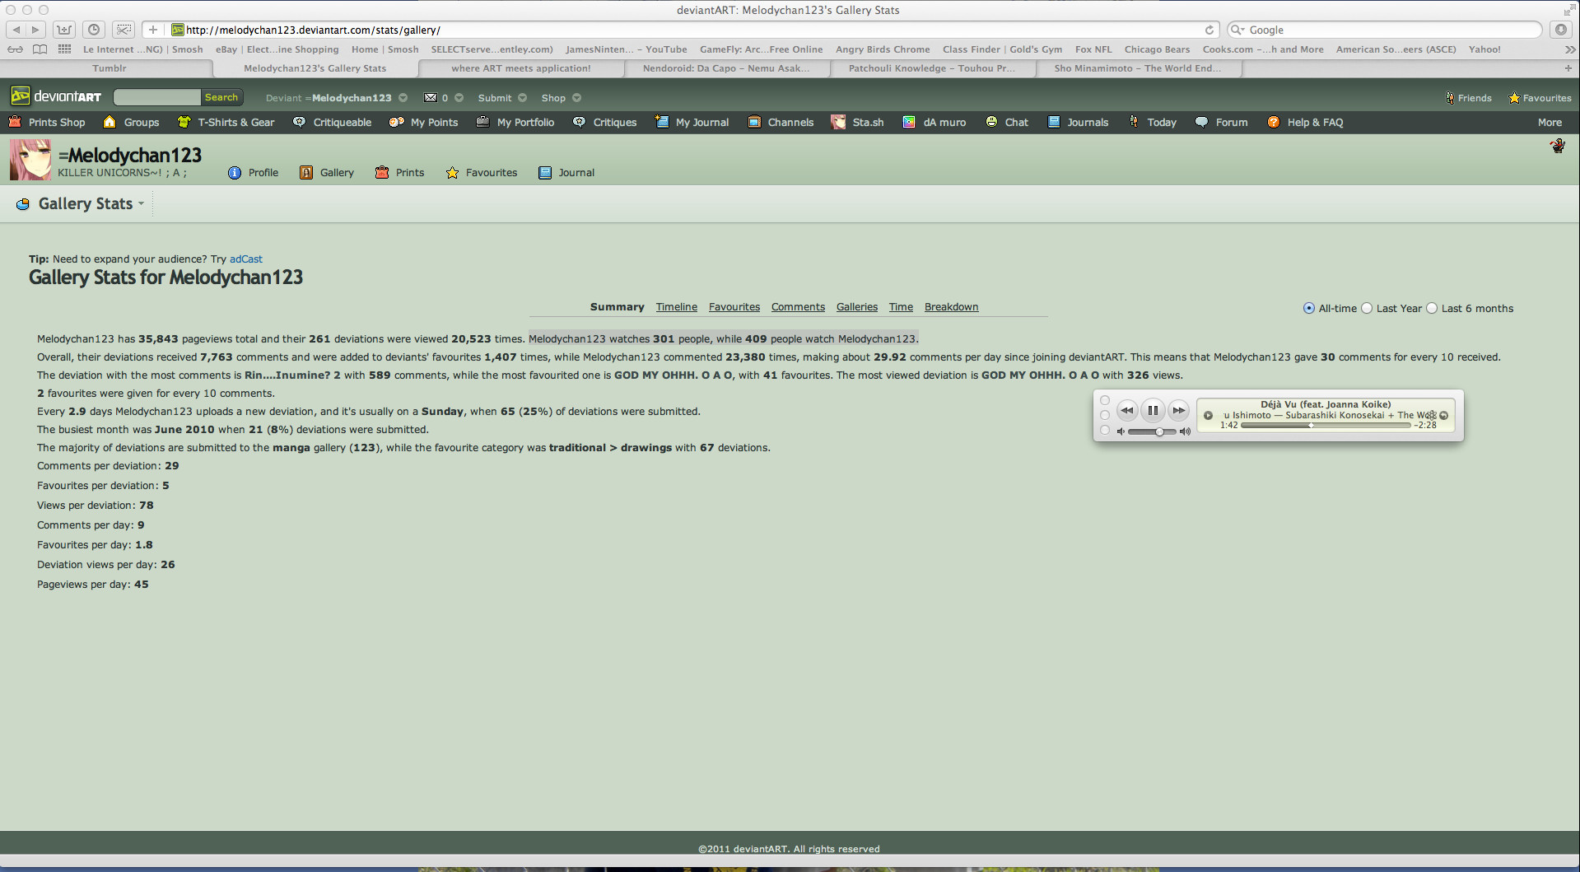Expand the Shop dropdown arrow

tap(576, 97)
